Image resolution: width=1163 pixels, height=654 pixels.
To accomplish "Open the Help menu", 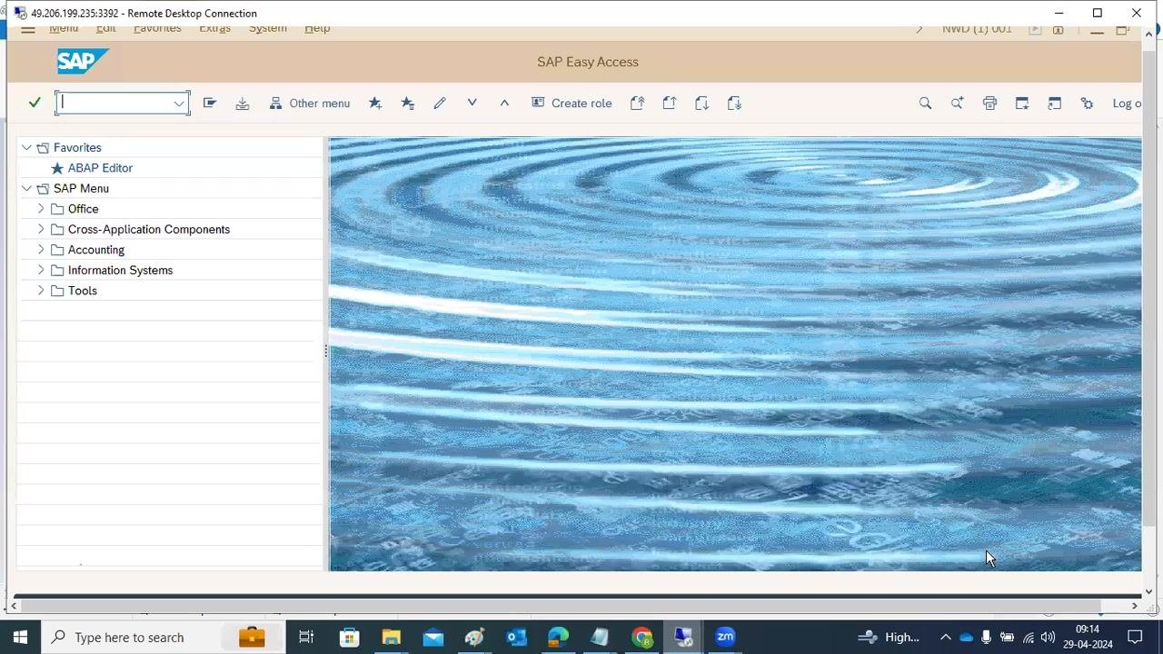I will (317, 29).
